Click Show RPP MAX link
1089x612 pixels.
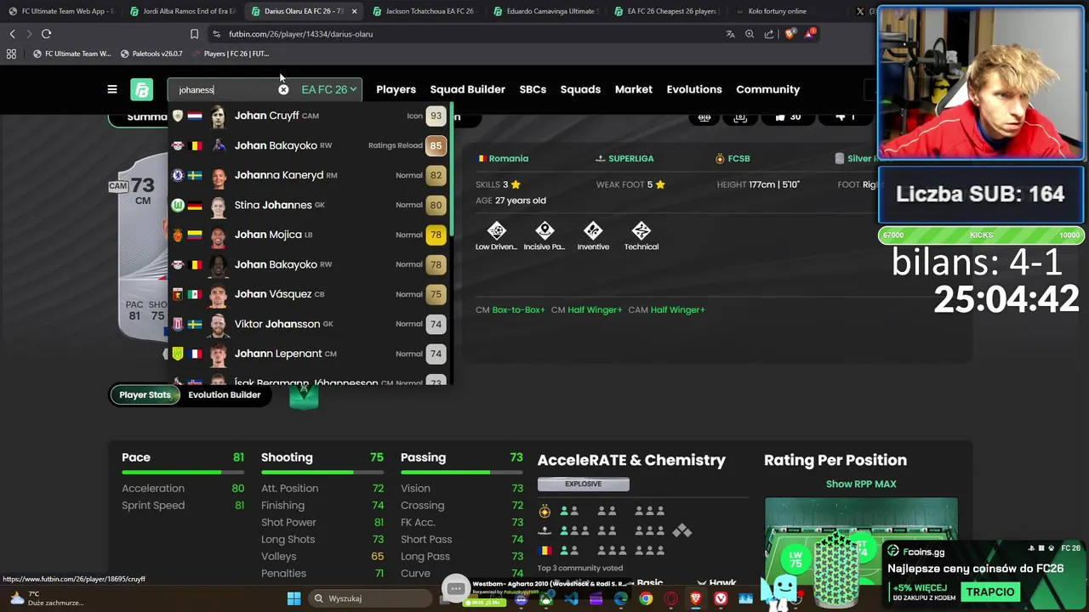click(861, 484)
